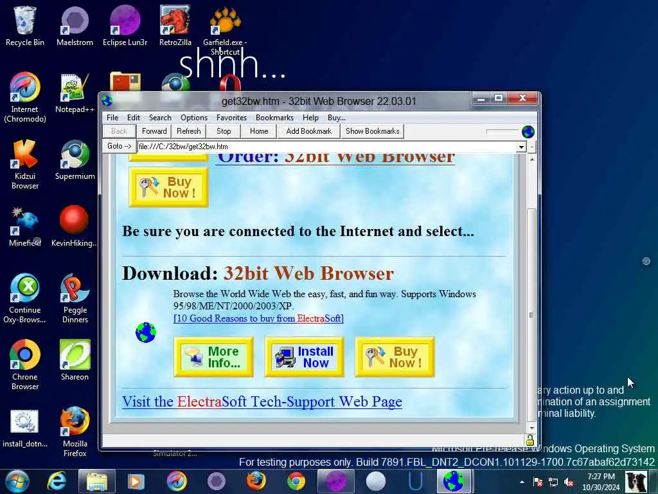The height and width of the screenshot is (494, 658).
Task: Go to Home page button
Action: coord(259,131)
